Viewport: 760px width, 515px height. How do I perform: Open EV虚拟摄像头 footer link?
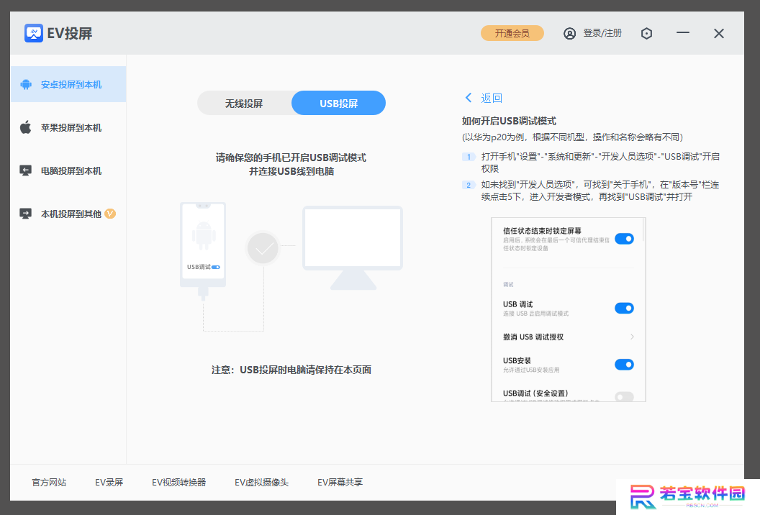pos(262,482)
